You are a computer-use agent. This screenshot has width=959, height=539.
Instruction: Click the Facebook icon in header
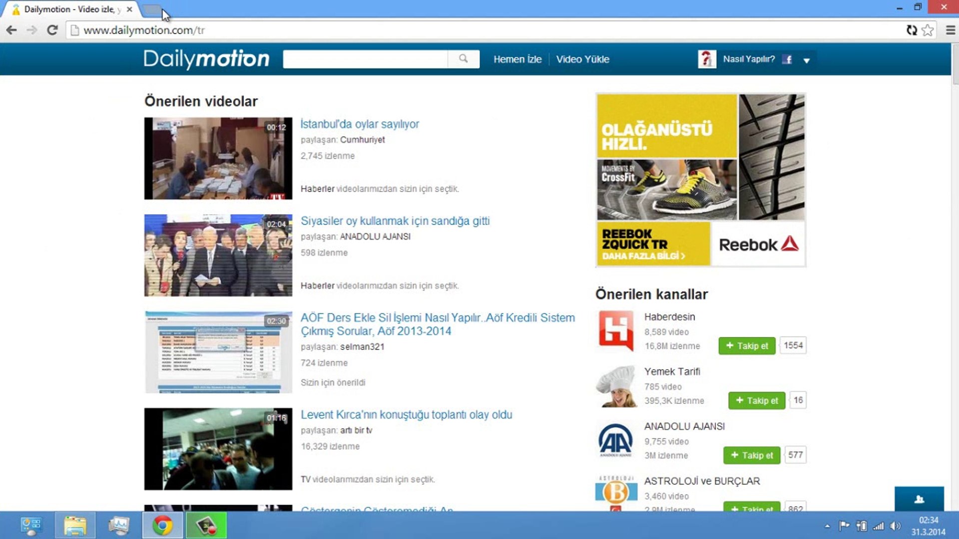tap(787, 59)
